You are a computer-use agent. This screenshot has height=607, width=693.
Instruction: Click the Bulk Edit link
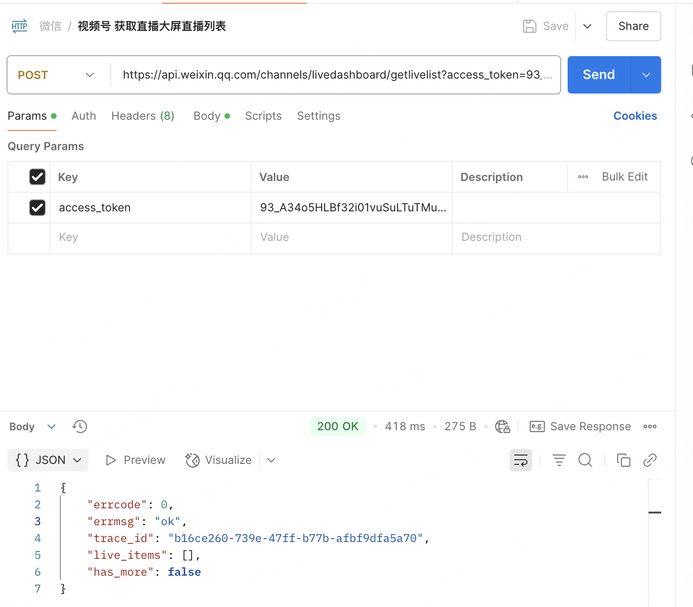pos(625,177)
